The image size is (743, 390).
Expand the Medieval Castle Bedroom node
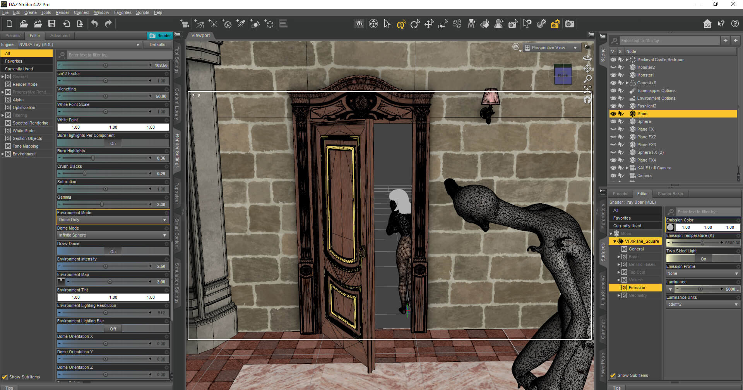tap(627, 60)
